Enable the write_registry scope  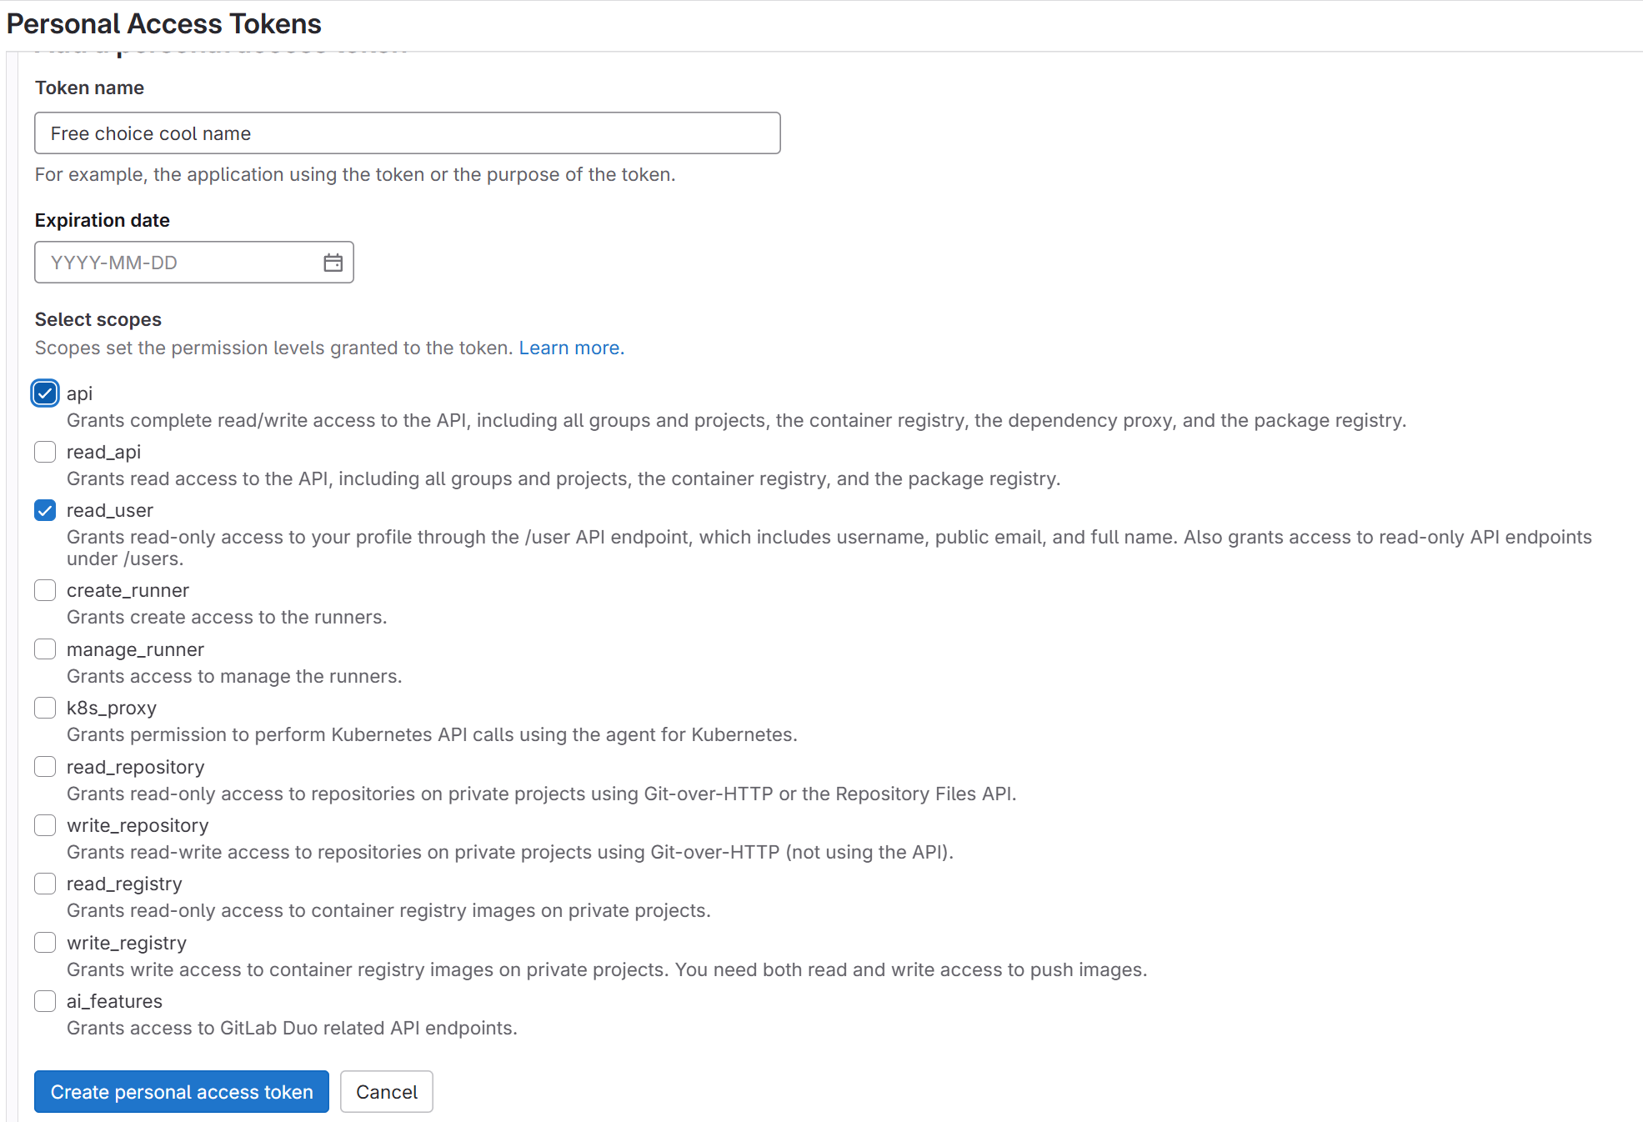pyautogui.click(x=44, y=942)
